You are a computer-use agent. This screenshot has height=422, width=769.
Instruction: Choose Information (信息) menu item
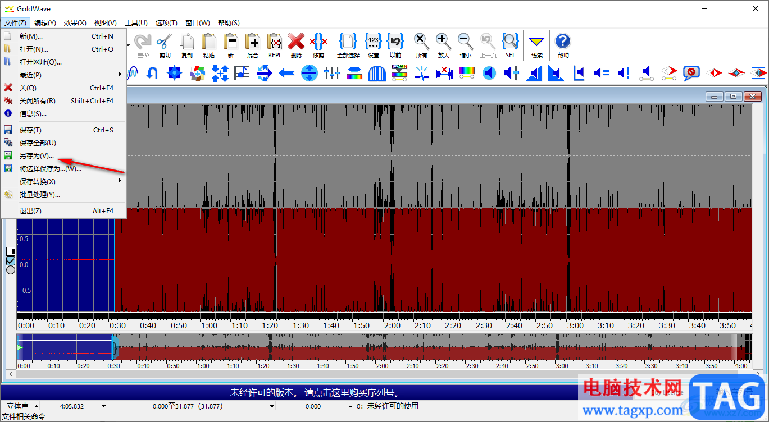64,113
